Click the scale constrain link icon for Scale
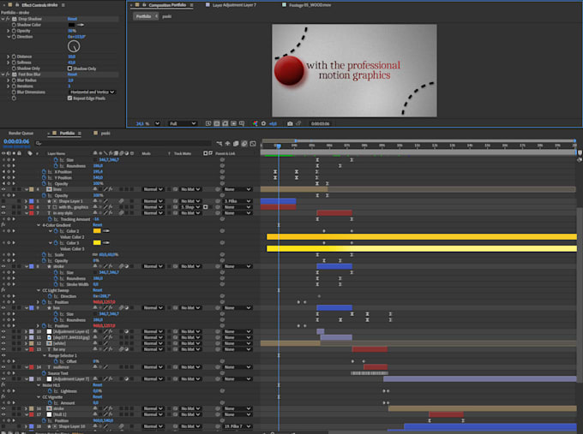Viewport: 583px width, 434px height. point(95,255)
